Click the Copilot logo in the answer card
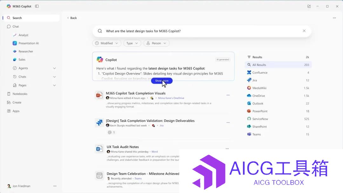The width and height of the screenshot is (343, 193). [100, 59]
